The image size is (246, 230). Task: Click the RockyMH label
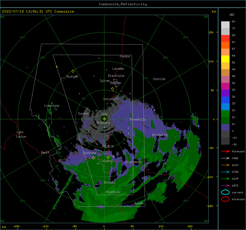(x=72, y=77)
